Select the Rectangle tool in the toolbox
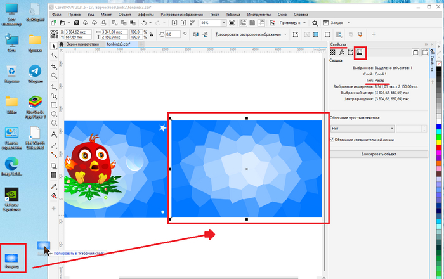The height and width of the screenshot is (279, 444). pyautogui.click(x=55, y=105)
